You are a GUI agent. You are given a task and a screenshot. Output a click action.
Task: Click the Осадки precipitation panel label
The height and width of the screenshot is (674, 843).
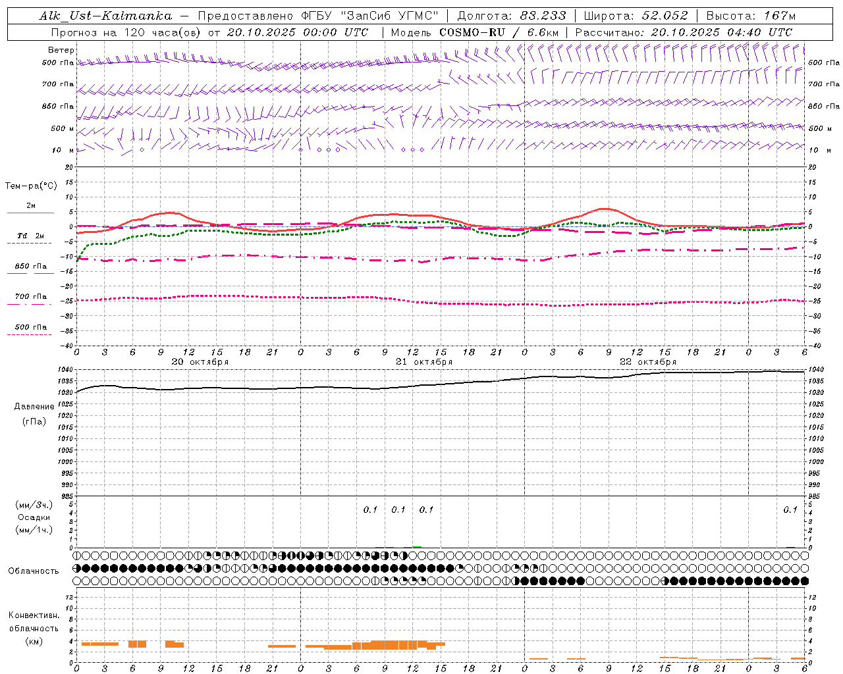pyautogui.click(x=34, y=517)
